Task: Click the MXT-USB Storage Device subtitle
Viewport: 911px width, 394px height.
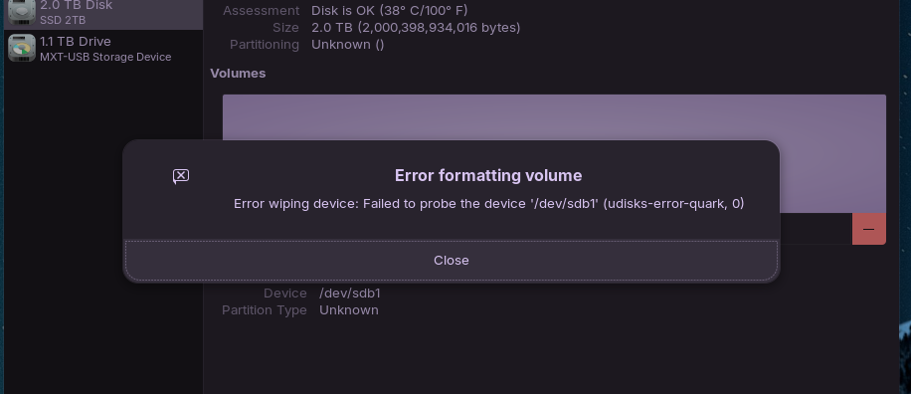Action: (x=105, y=57)
